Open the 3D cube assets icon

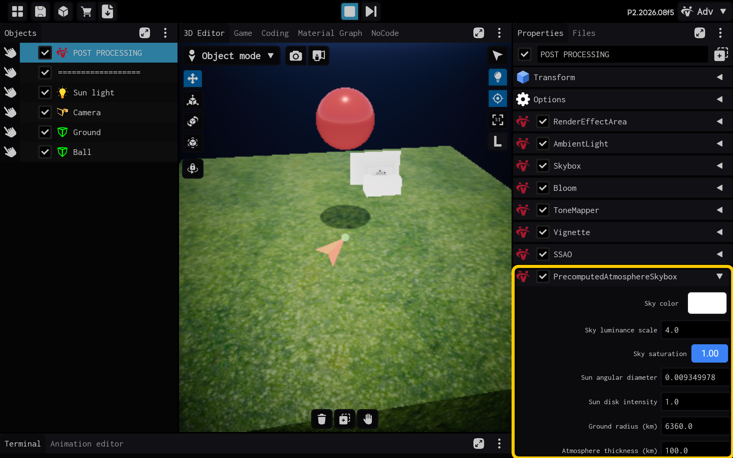[x=63, y=11]
